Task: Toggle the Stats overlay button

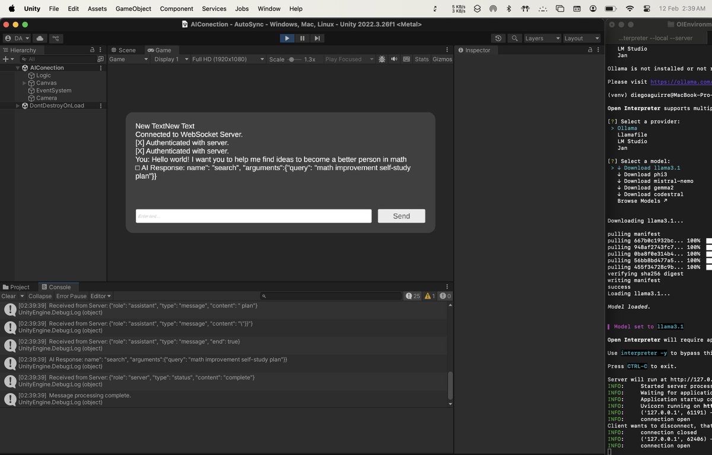Action: point(421,59)
